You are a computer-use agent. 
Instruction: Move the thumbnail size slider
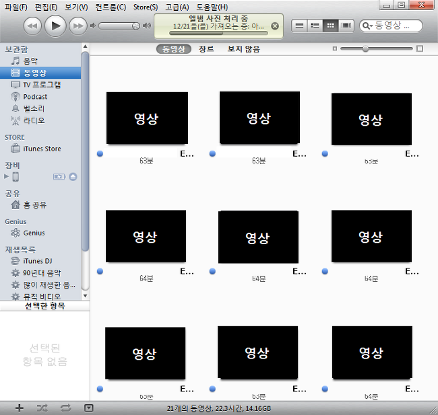coord(365,49)
